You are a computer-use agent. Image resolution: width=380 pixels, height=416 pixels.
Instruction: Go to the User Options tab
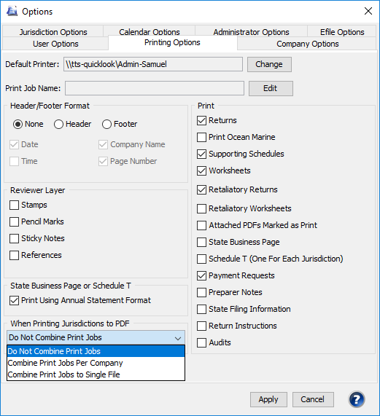55,44
